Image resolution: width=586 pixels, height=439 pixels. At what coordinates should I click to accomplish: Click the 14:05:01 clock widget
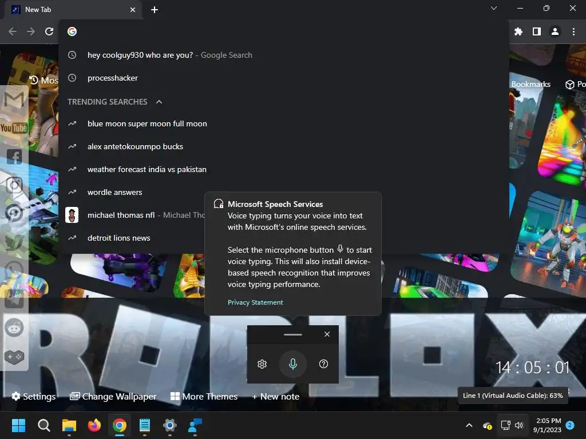pyautogui.click(x=533, y=368)
